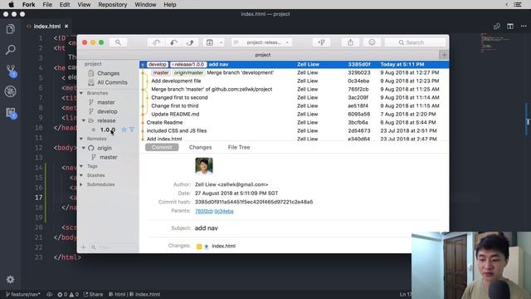Close the index.html editor tab
The image size is (531, 299).
[x=66, y=26]
